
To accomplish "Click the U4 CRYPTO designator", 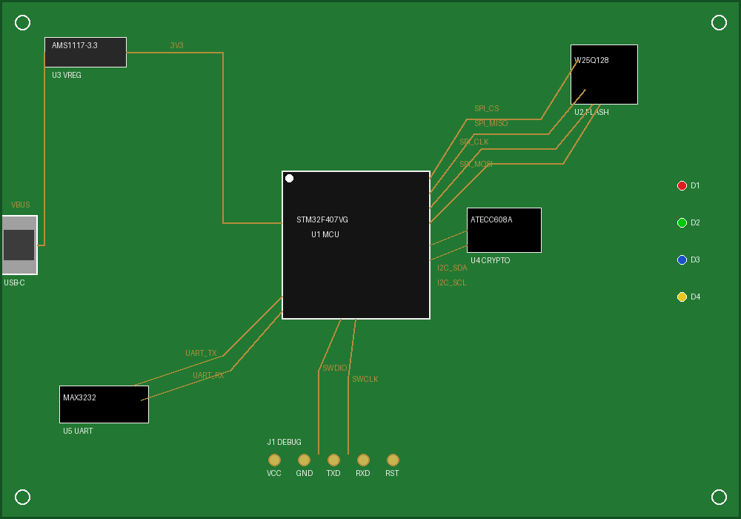I will click(x=490, y=260).
